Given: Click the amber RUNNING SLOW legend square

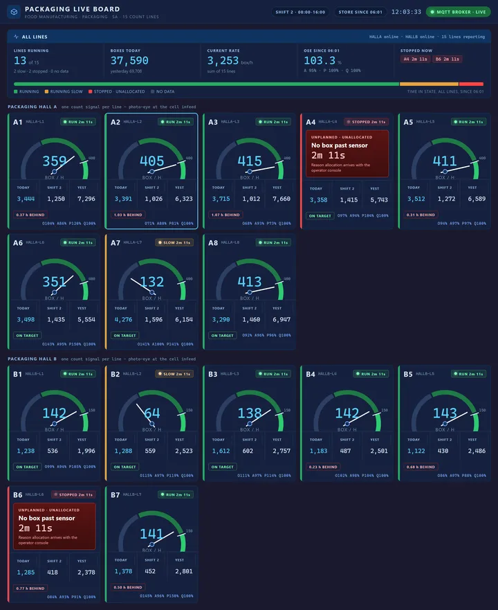Looking at the screenshot, I should click(x=46, y=92).
